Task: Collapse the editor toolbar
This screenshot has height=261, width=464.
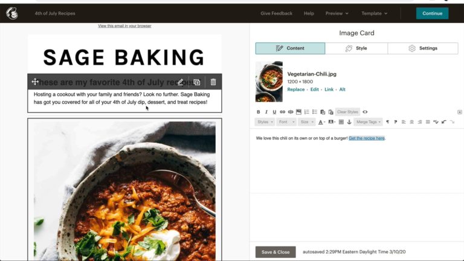Action: pyautogui.click(x=460, y=112)
